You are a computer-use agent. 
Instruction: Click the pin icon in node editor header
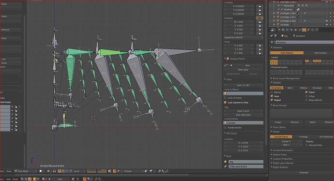tap(73, 179)
